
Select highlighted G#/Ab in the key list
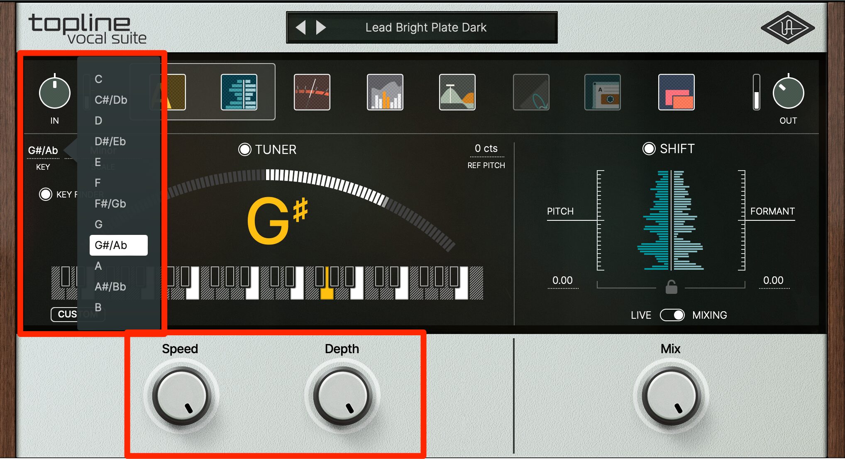click(119, 245)
